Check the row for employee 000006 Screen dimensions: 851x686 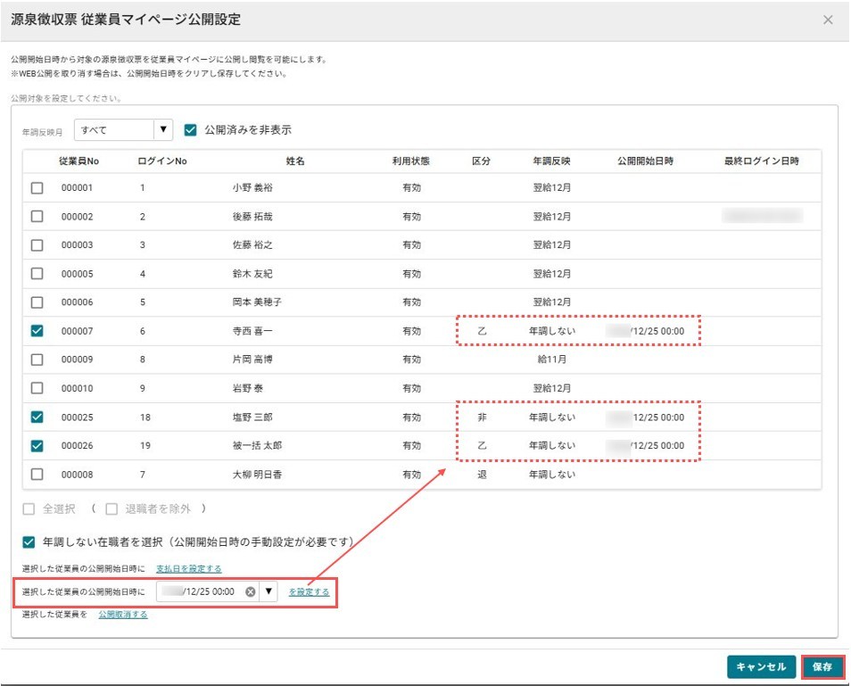coord(37,302)
